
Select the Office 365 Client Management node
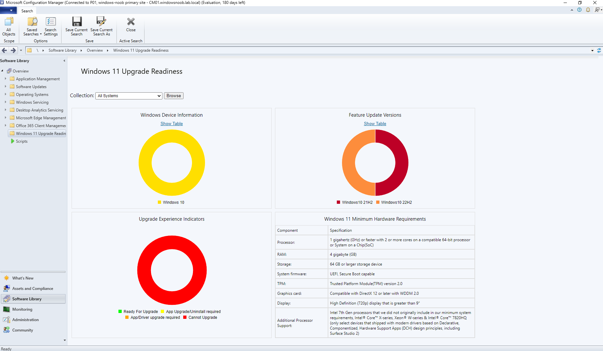pyautogui.click(x=41, y=126)
